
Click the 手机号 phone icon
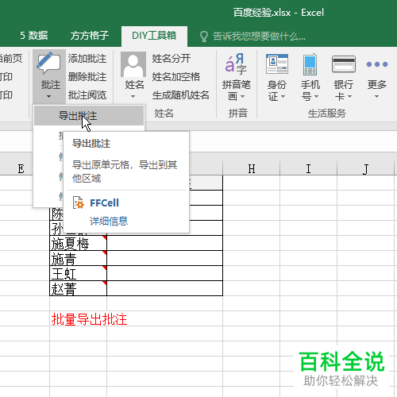pyautogui.click(x=310, y=64)
